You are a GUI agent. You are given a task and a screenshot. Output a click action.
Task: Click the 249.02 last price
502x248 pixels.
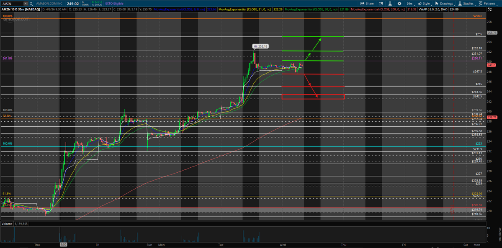point(73,3)
